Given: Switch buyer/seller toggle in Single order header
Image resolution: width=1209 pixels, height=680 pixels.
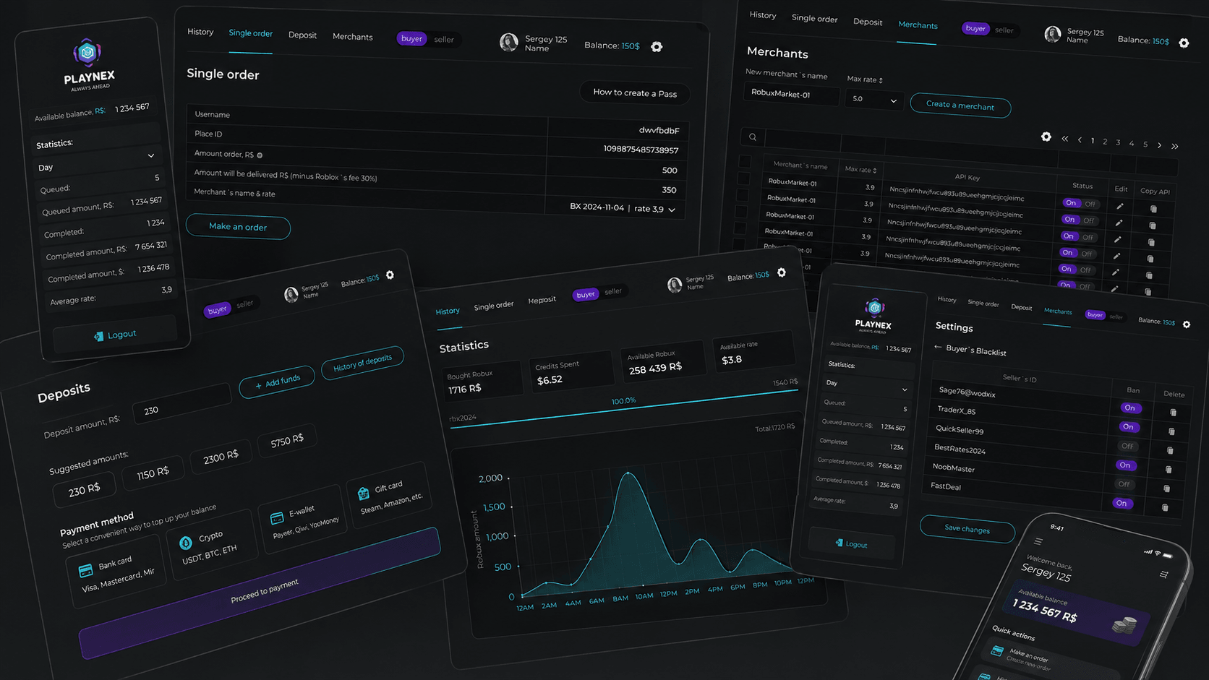Looking at the screenshot, I should (x=427, y=39).
